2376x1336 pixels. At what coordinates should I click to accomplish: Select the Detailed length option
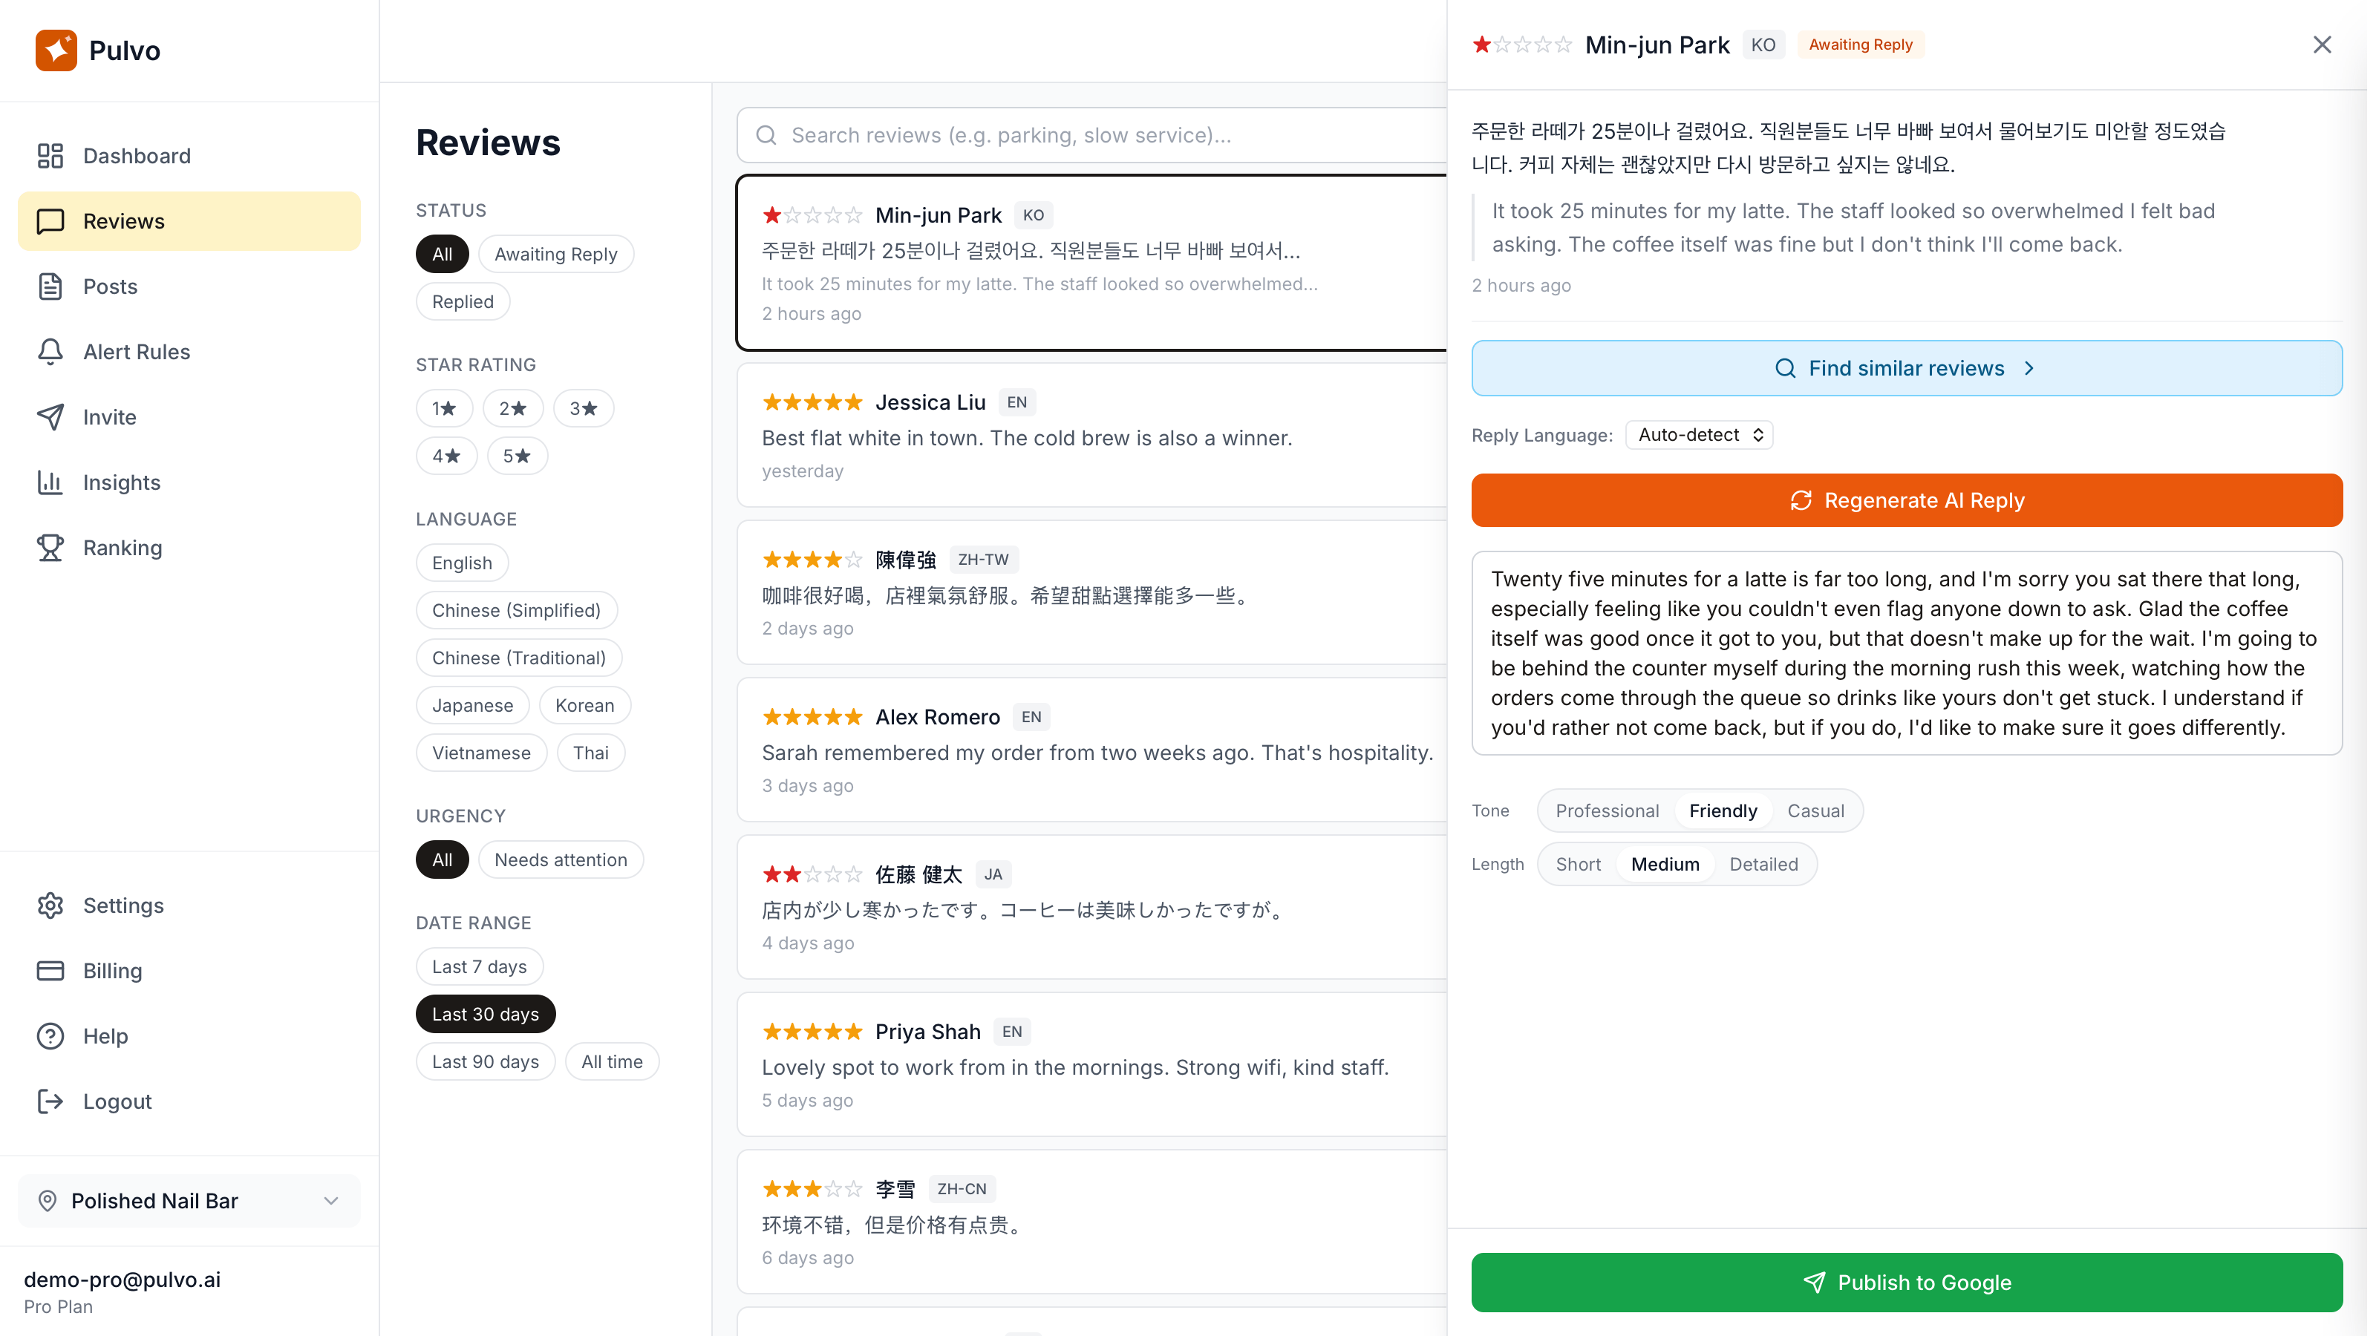pos(1763,865)
